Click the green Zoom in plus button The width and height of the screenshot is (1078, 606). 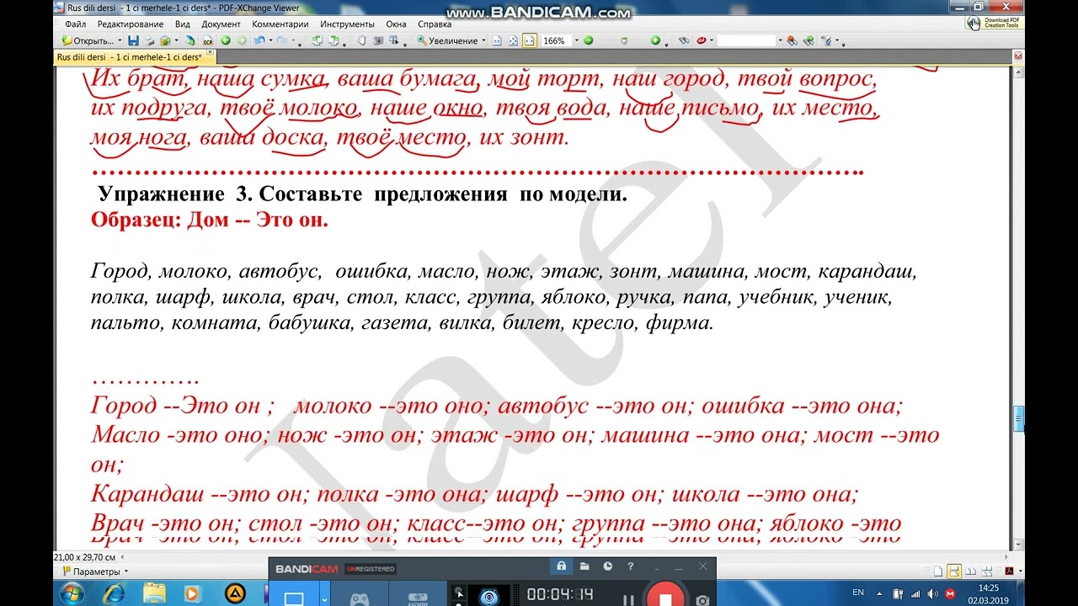pos(655,40)
